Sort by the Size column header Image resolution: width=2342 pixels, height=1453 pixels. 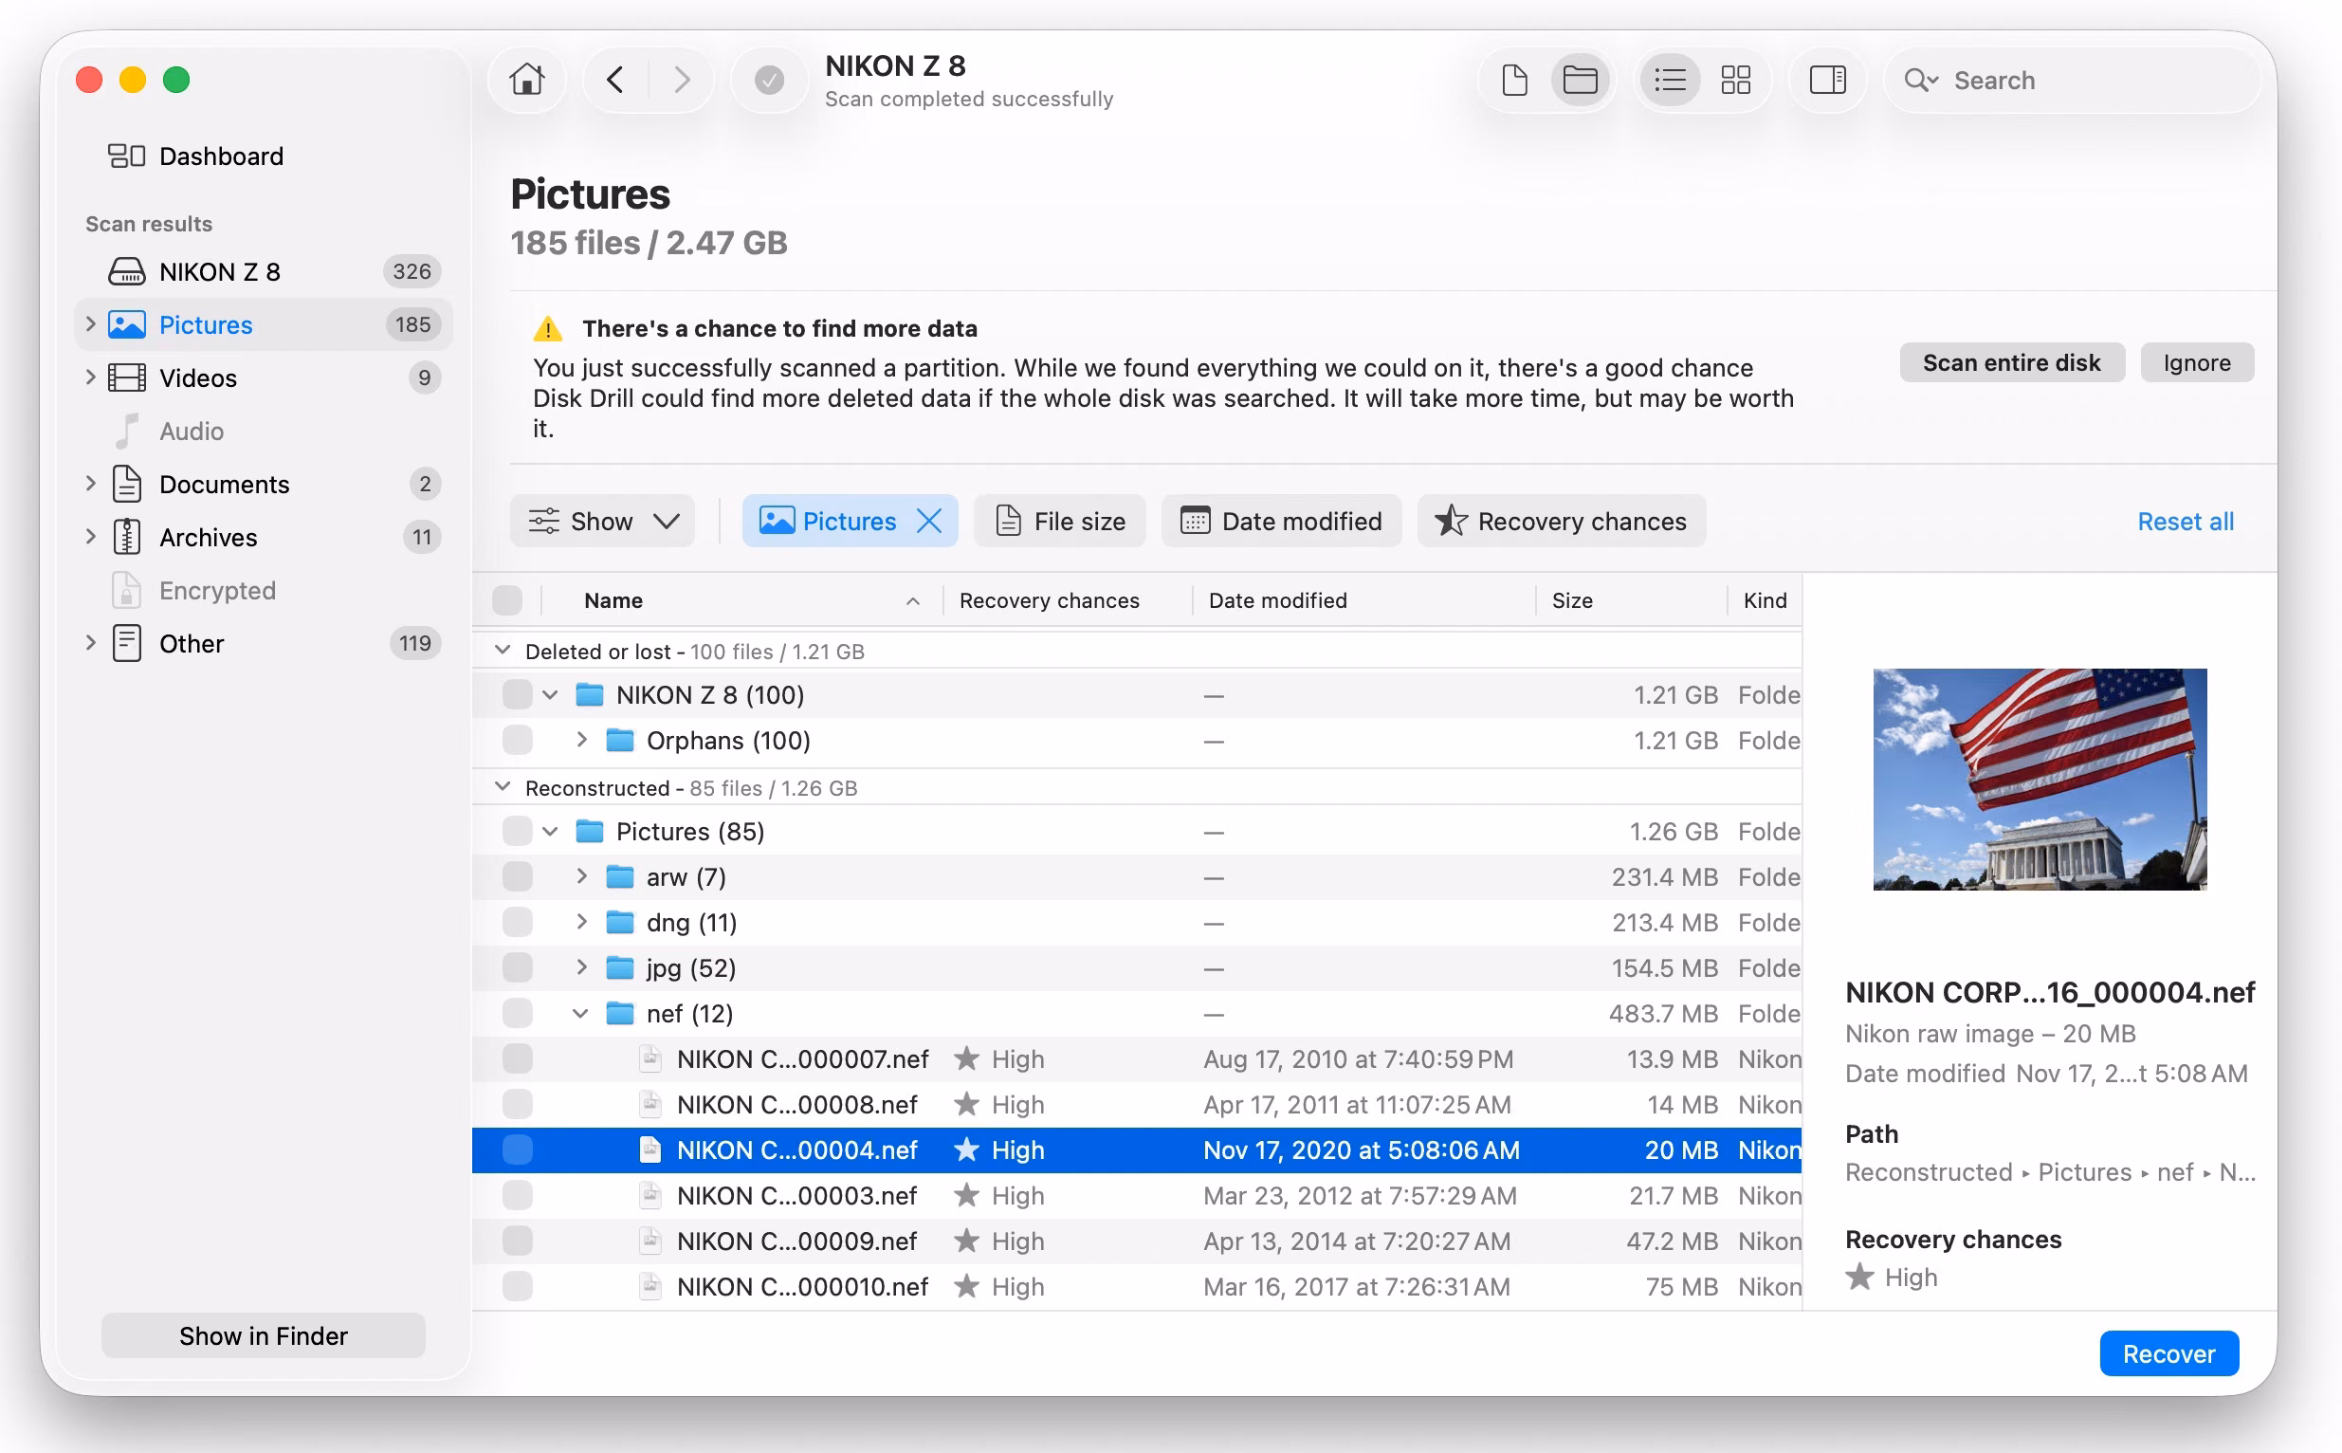pos(1630,600)
